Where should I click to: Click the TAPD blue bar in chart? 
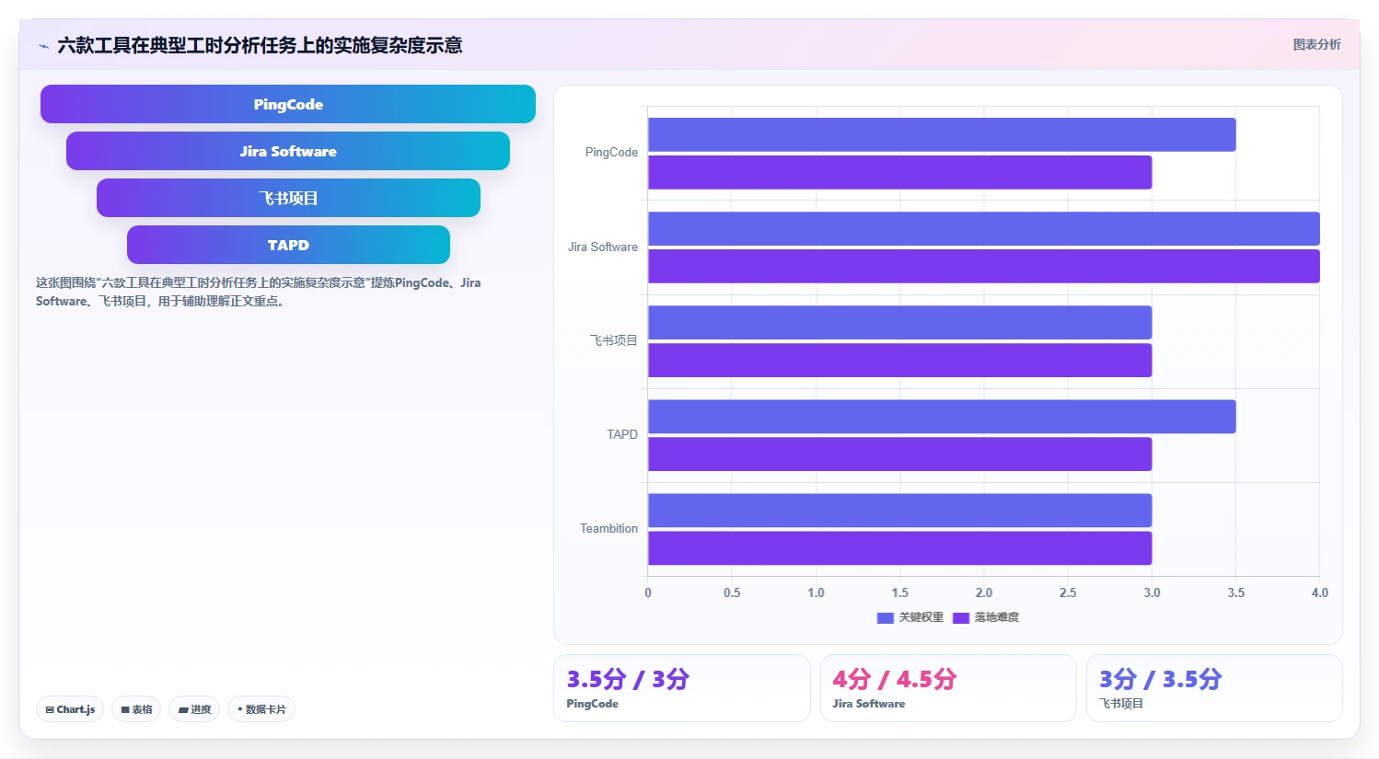click(x=942, y=416)
